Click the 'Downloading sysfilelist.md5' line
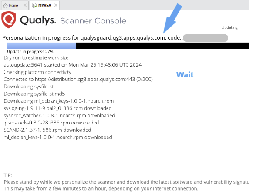 [x=34, y=94]
